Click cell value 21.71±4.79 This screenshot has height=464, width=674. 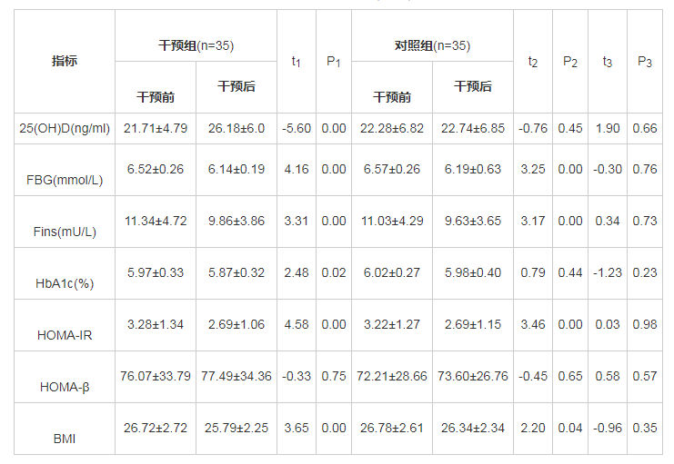tap(156, 128)
